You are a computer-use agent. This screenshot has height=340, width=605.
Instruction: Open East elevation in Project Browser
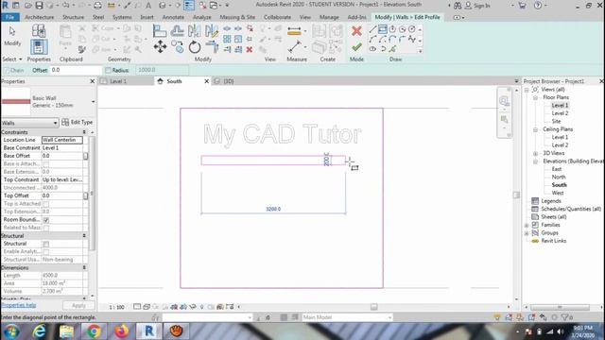point(557,169)
